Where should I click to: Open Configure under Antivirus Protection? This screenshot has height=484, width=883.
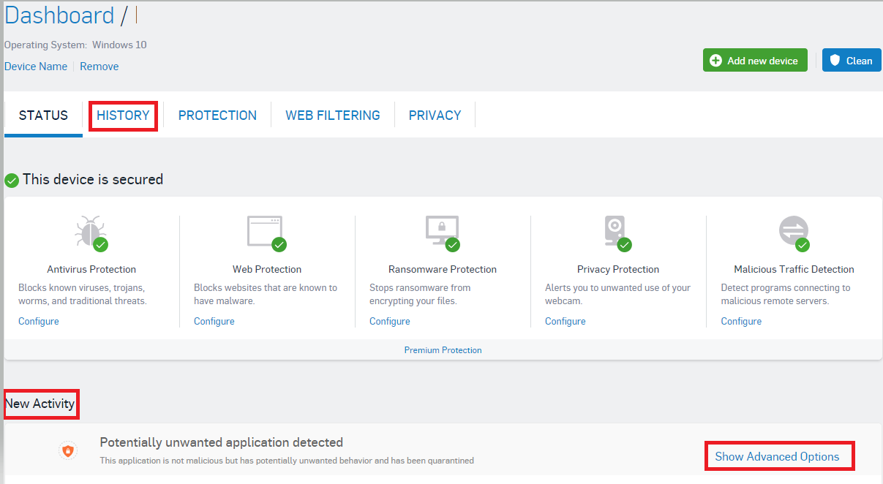(x=39, y=321)
